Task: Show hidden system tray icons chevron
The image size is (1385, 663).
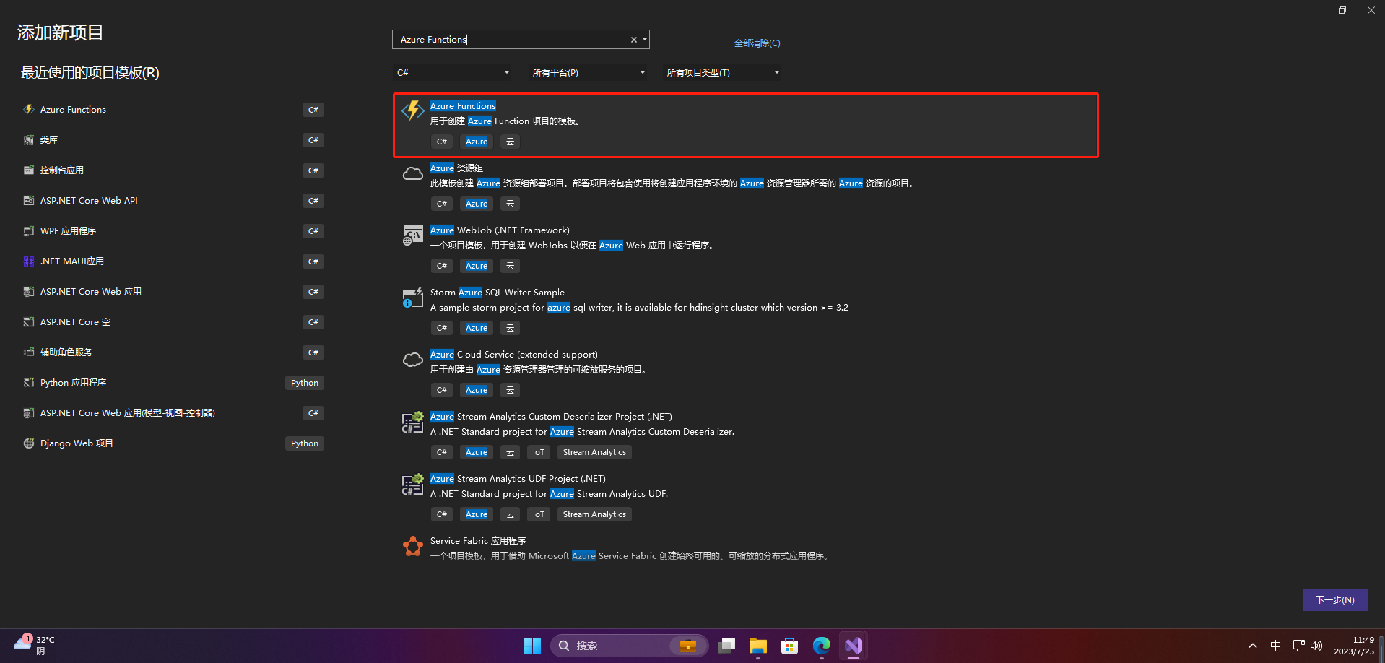Action: coord(1253,646)
